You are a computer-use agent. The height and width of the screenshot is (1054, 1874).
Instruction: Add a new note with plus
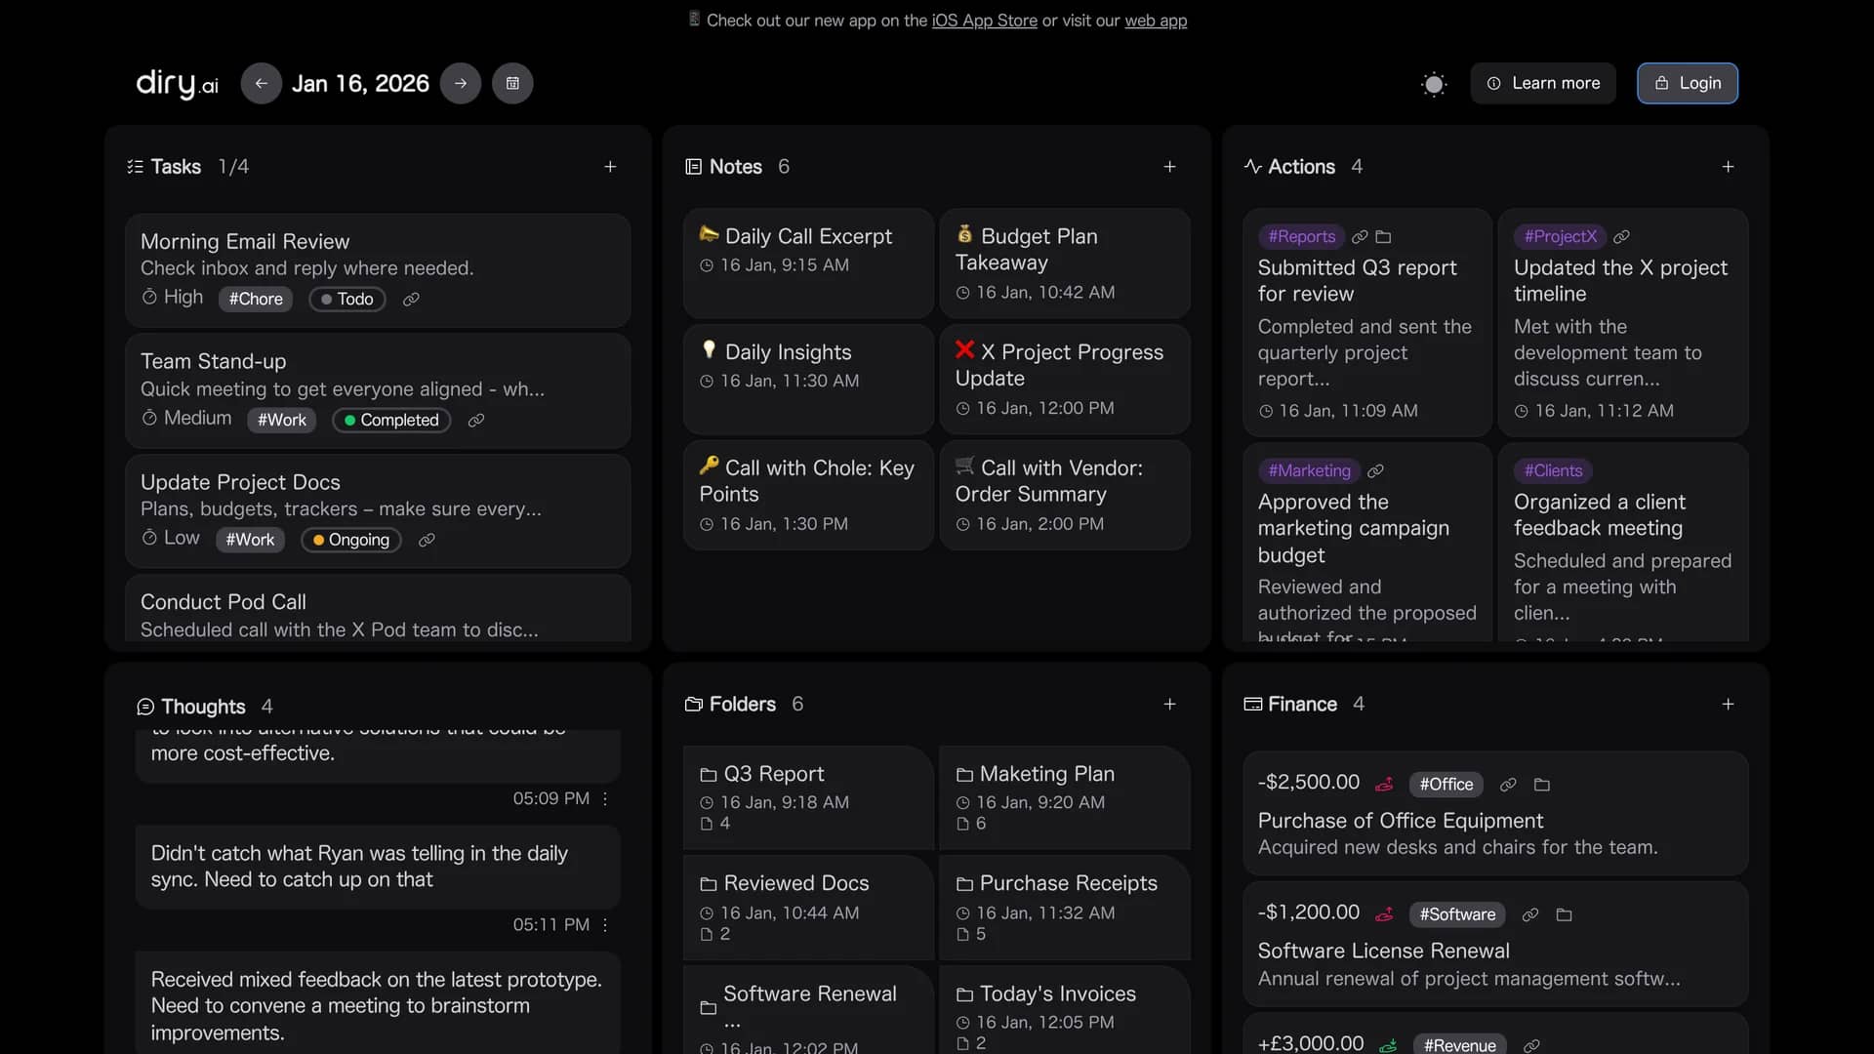pos(1169,167)
